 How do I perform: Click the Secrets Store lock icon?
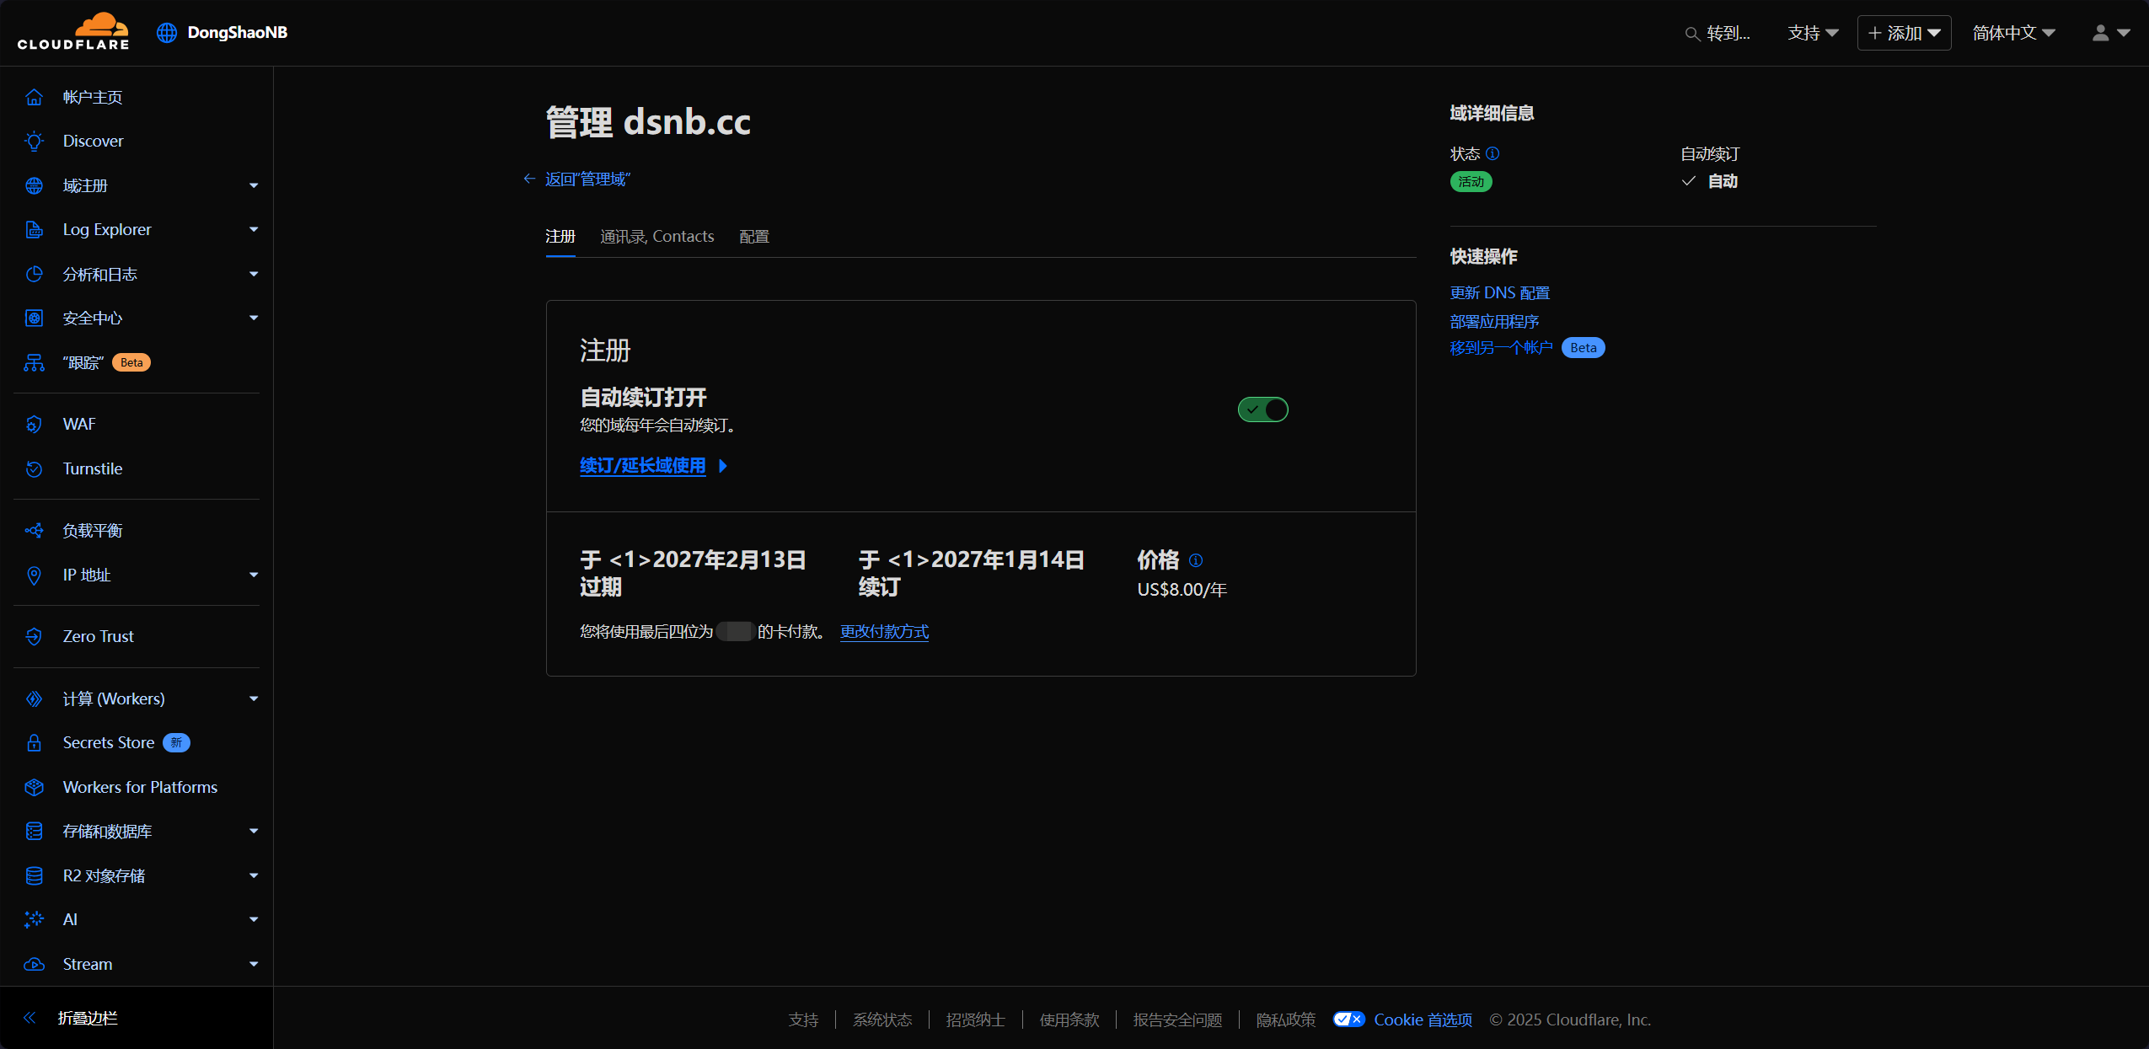coord(34,742)
